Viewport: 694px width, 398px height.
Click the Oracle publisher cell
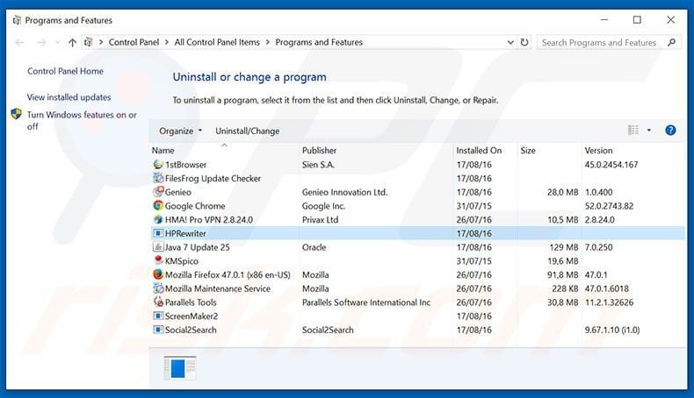pyautogui.click(x=314, y=247)
